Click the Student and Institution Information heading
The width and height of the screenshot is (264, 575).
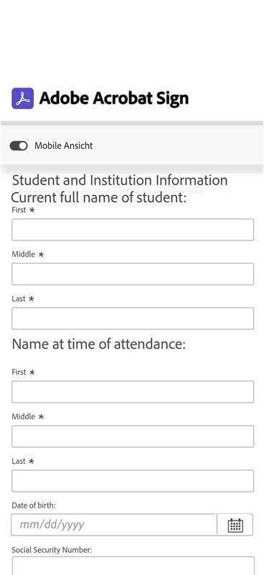point(120,180)
